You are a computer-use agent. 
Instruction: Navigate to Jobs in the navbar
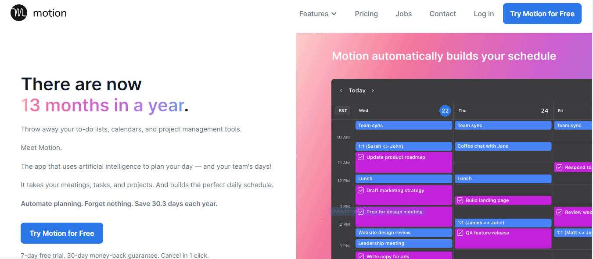[403, 14]
